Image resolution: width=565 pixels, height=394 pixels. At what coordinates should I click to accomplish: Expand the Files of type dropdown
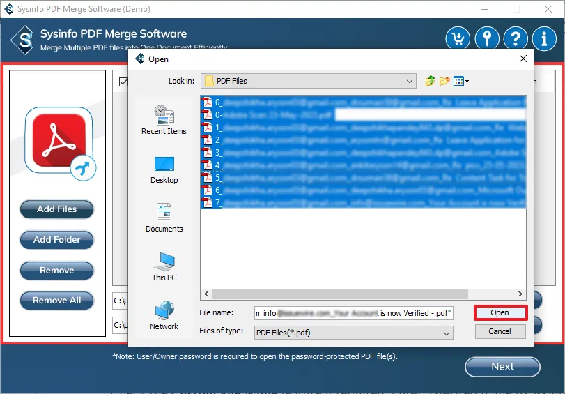click(447, 333)
